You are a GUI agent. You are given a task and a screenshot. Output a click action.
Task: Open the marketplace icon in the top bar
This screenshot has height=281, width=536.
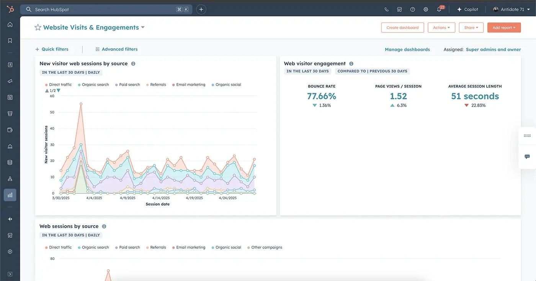[399, 10]
